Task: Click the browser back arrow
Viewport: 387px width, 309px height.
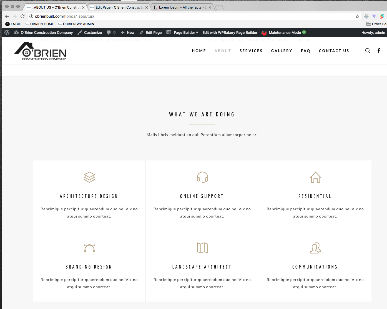Action: 7,16
